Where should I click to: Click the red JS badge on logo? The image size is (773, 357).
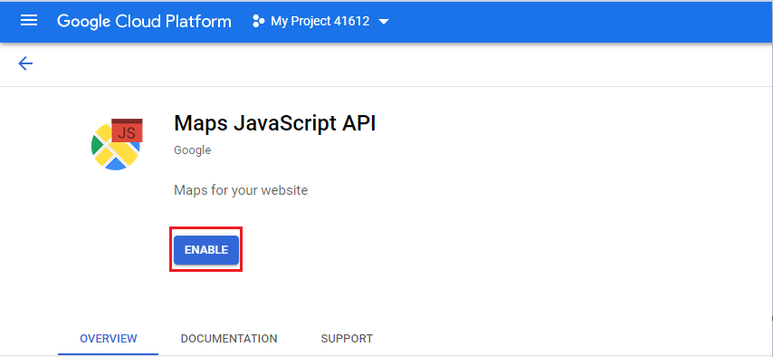click(128, 130)
